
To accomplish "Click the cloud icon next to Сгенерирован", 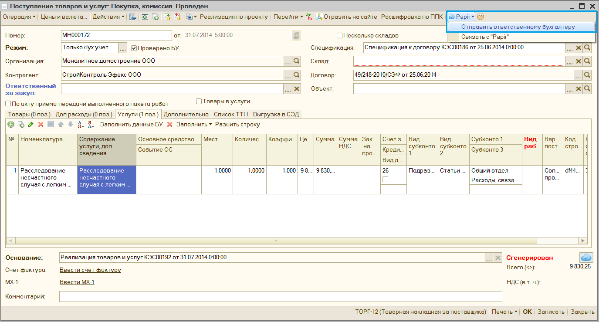I will pos(586,257).
